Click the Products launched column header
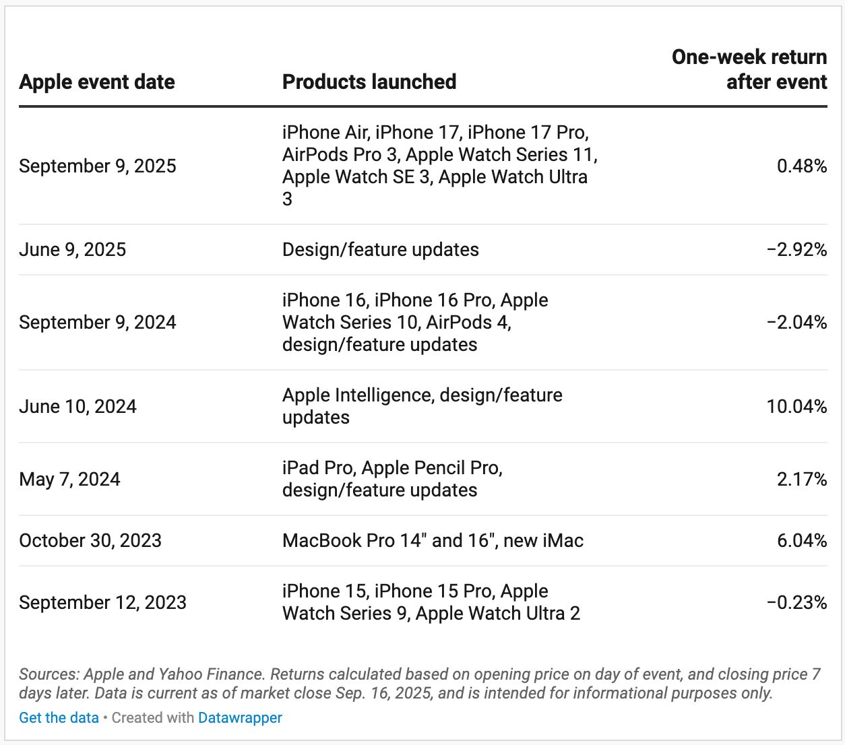The height and width of the screenshot is (745, 845). click(x=369, y=82)
